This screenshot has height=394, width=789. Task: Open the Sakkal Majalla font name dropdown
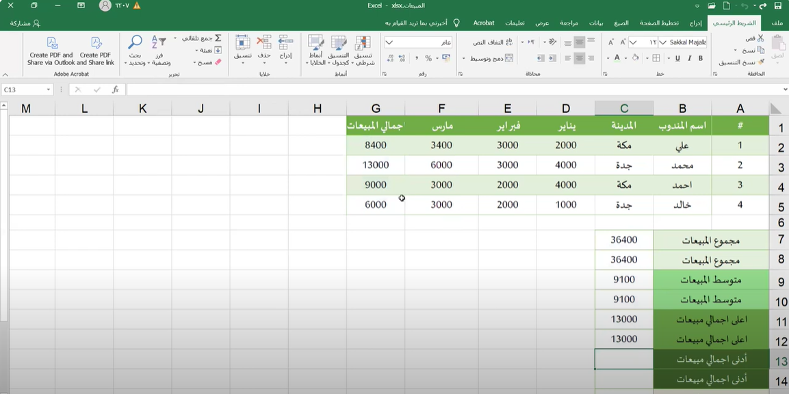point(662,42)
